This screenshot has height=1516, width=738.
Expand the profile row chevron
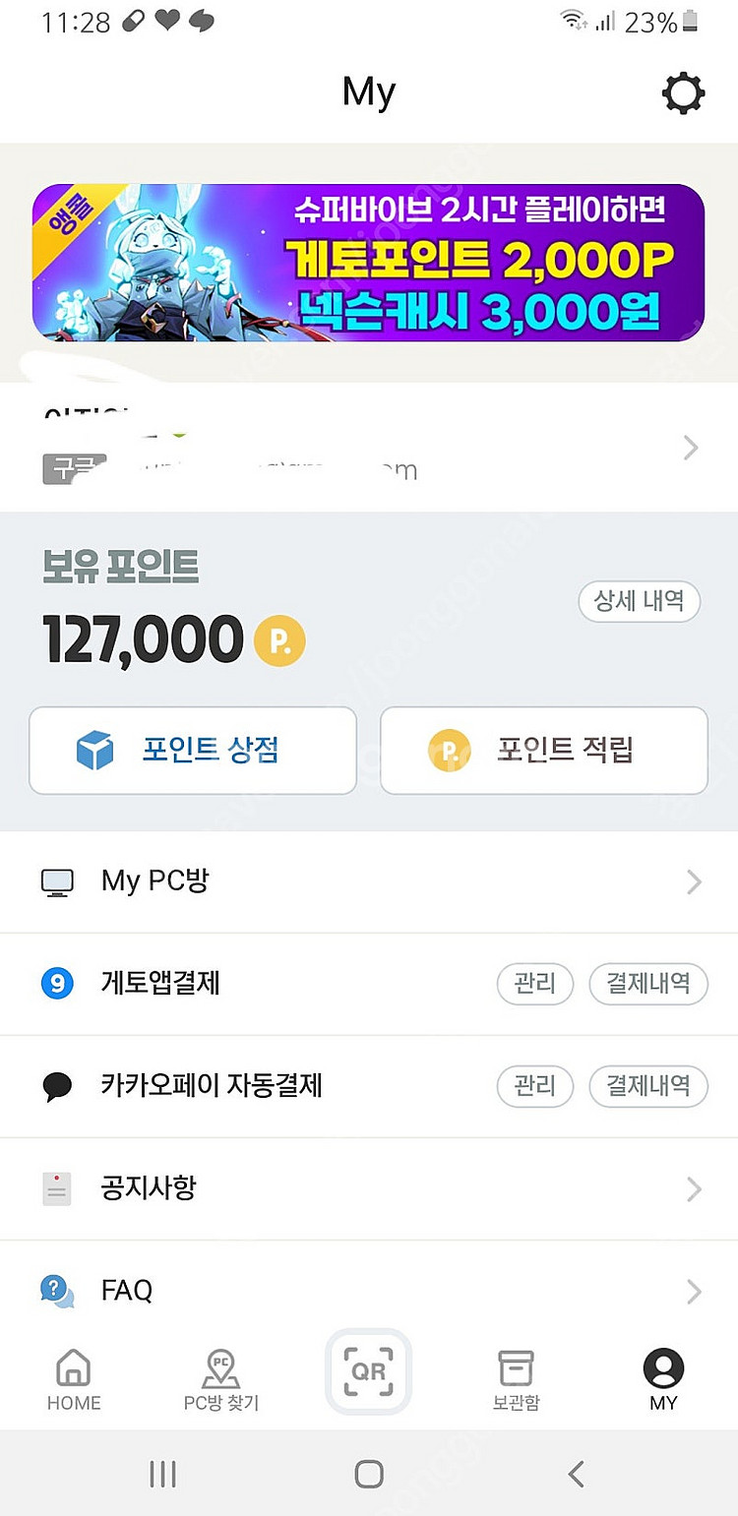691,449
